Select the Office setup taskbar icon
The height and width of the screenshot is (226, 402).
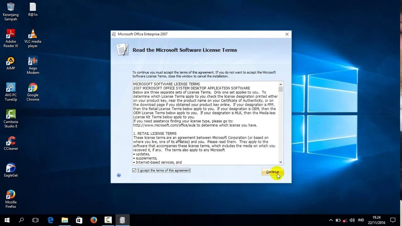pyautogui.click(x=122, y=220)
